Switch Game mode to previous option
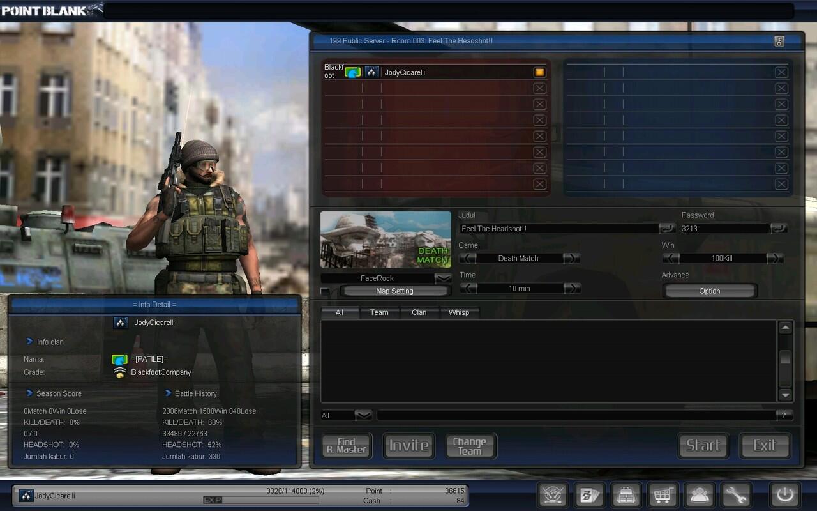The width and height of the screenshot is (817, 511). tap(468, 258)
